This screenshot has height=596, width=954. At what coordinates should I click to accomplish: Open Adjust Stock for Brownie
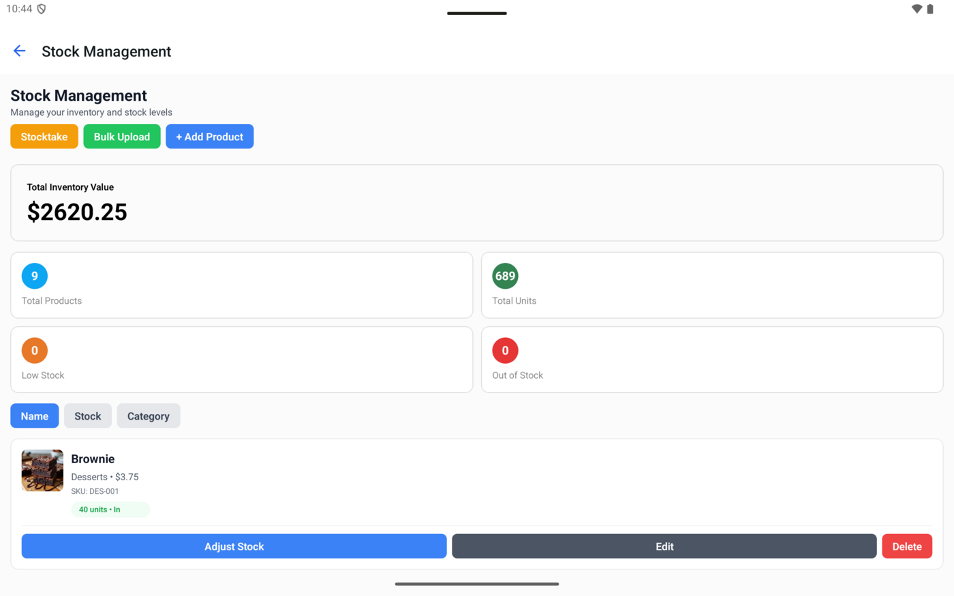234,546
